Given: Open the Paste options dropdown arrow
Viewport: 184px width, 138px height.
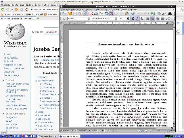Looking at the screenshot, I should point(130,14).
